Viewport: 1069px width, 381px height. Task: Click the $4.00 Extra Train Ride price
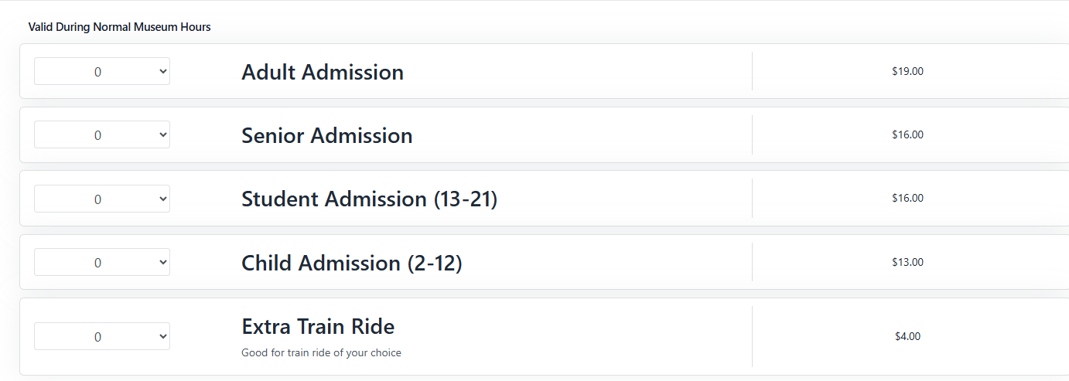907,336
